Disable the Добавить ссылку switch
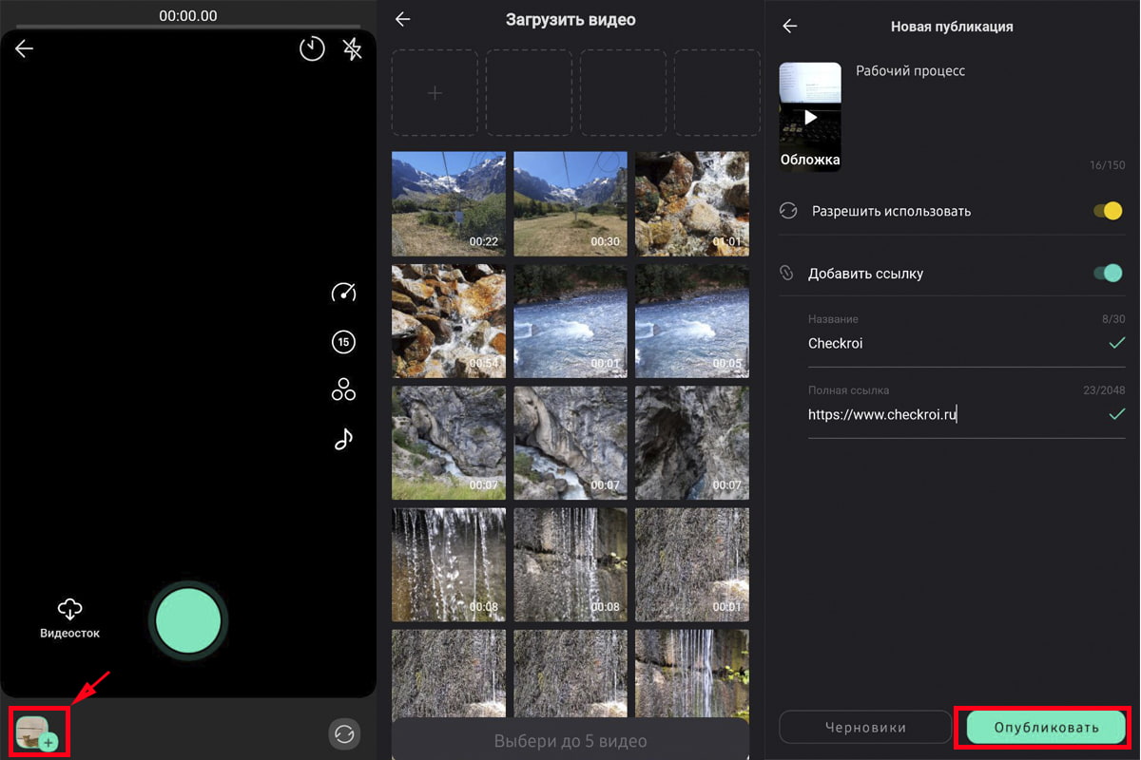The width and height of the screenshot is (1141, 760). 1108,274
